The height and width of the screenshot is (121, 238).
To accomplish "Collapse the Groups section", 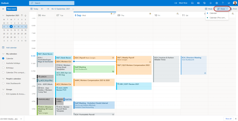I will click(x=3, y=89).
